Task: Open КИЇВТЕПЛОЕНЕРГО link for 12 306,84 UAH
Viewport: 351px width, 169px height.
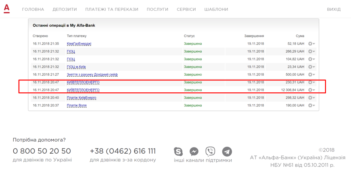Action: click(x=83, y=90)
